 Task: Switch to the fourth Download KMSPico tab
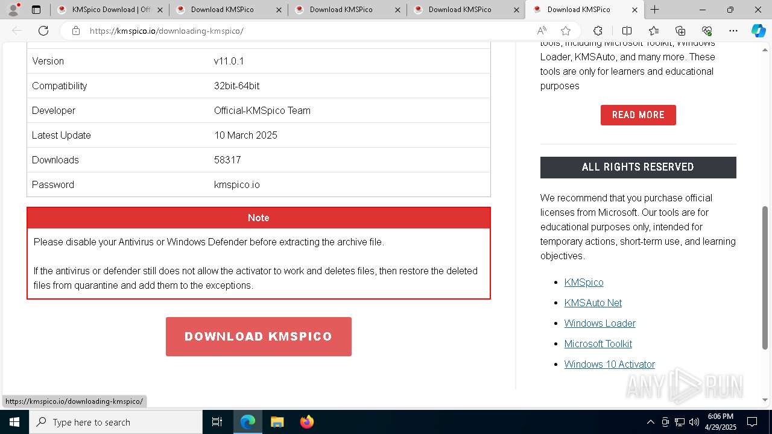point(466,10)
